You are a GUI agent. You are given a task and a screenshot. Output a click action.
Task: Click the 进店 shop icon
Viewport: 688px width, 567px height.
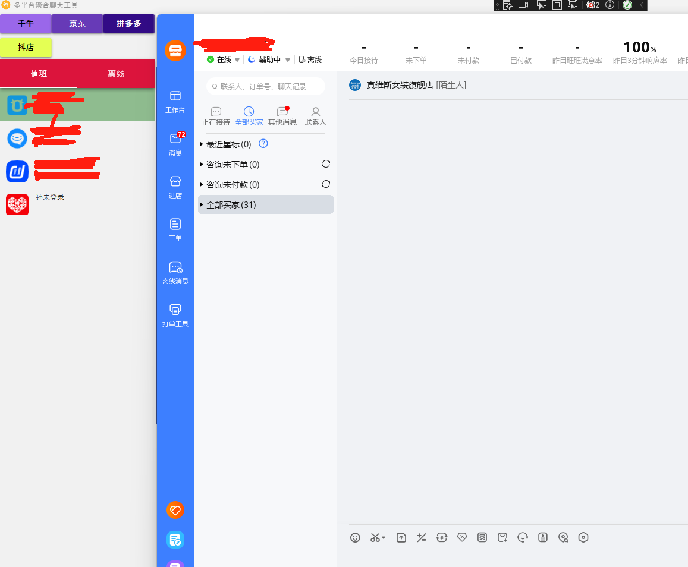click(x=175, y=186)
